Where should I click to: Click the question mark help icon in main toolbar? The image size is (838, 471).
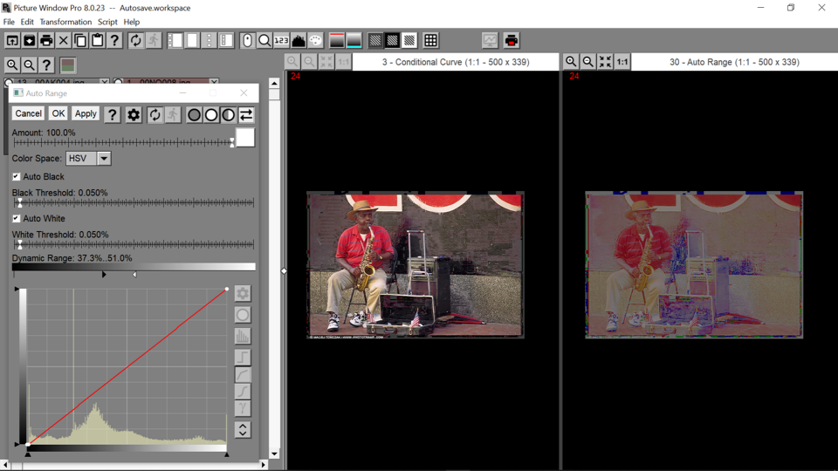pos(114,41)
